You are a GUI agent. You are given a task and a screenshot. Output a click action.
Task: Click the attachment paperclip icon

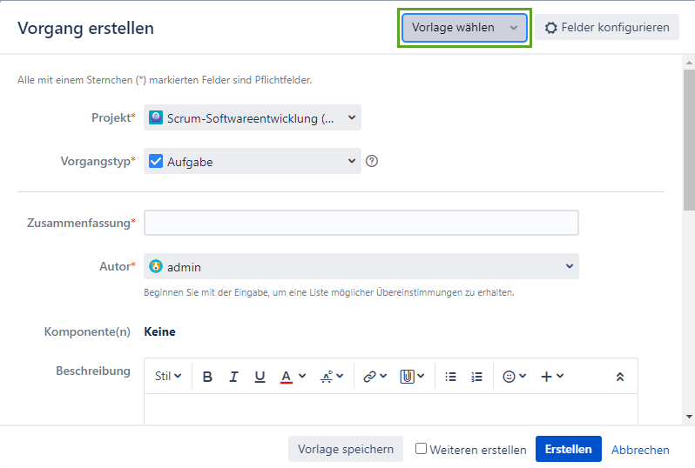click(x=407, y=377)
